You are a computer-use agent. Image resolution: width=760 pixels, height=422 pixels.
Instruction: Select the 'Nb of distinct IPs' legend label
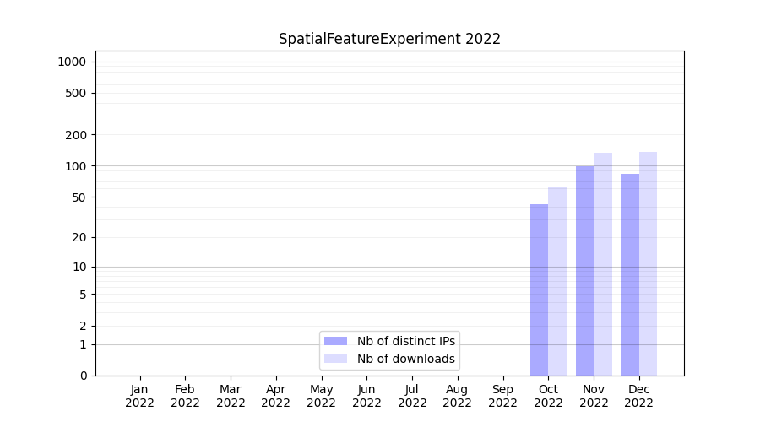(406, 341)
